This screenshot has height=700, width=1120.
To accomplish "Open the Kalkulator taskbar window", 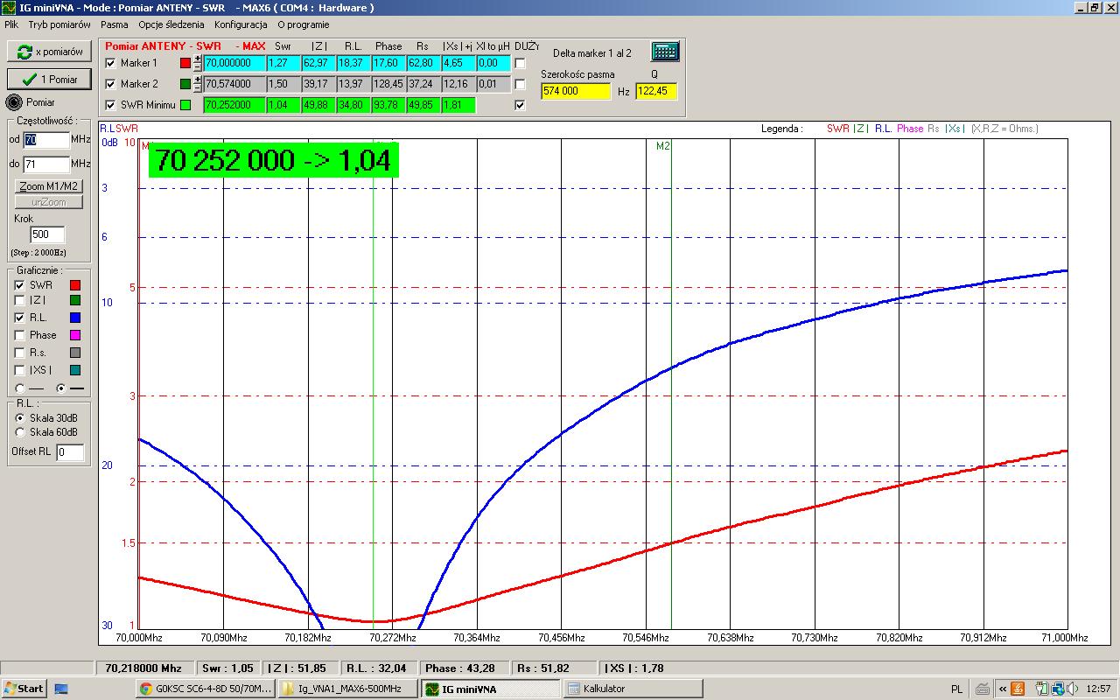I will click(x=633, y=689).
